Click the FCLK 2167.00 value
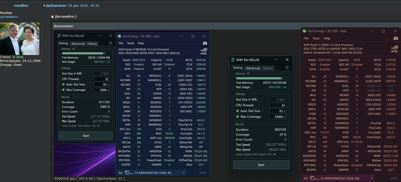The image size is (401, 182). [391, 65]
